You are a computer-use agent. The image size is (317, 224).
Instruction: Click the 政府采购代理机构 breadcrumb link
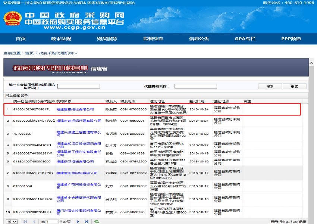pos(56,53)
